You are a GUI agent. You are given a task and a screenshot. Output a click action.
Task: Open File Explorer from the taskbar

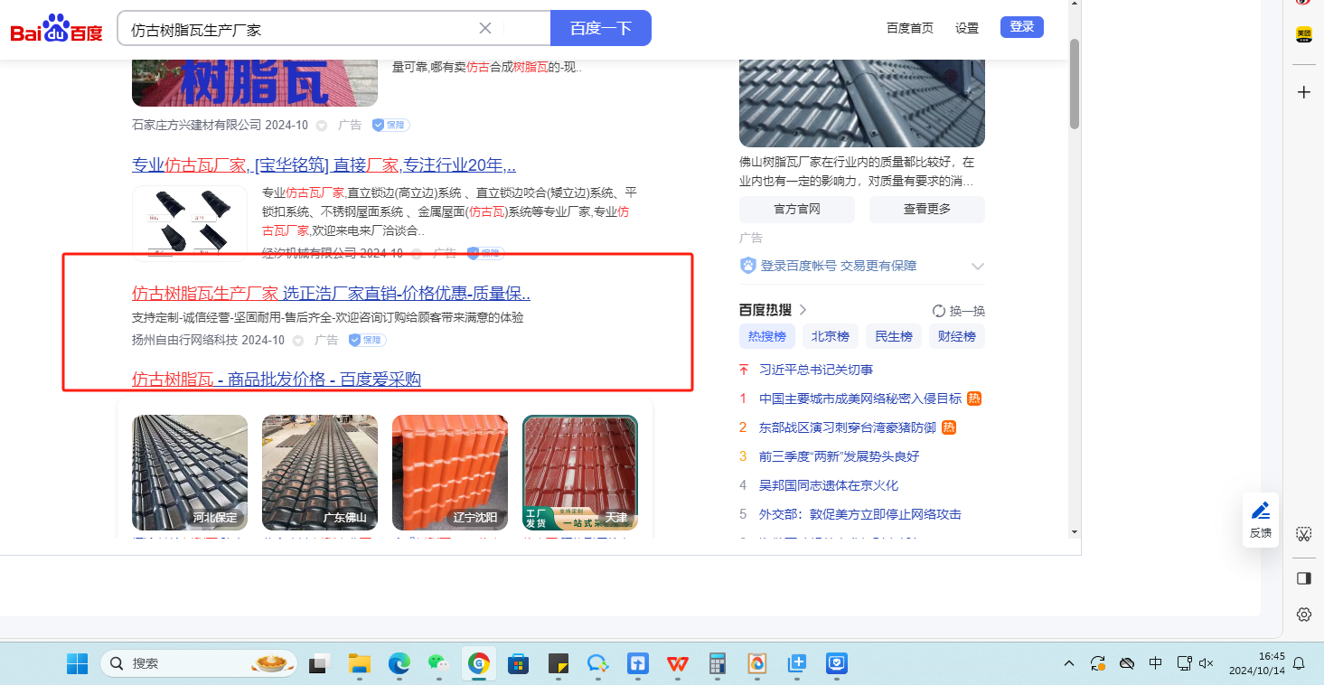tap(360, 663)
